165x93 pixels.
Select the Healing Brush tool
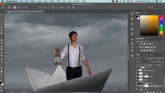coord(2,34)
